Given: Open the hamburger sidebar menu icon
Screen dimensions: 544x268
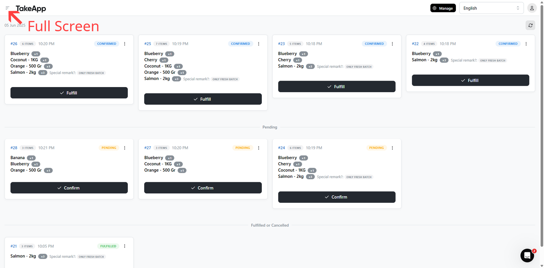Looking at the screenshot, I should click(x=7, y=8).
